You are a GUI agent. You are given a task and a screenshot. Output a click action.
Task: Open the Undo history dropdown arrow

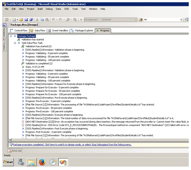(x=57, y=20)
